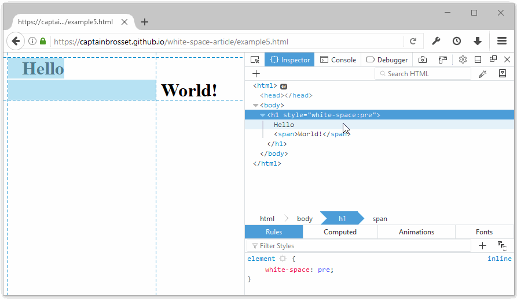Toggle element highlighter next to element selector

point(283,259)
